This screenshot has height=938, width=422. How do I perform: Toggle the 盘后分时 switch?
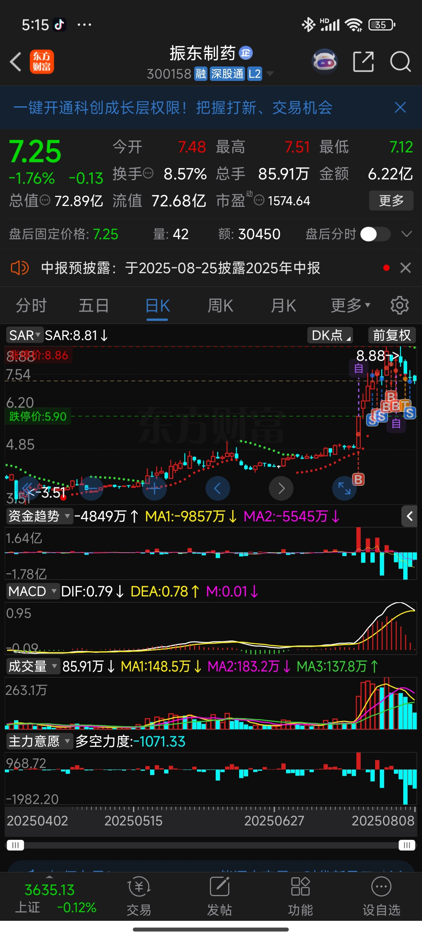click(x=375, y=234)
